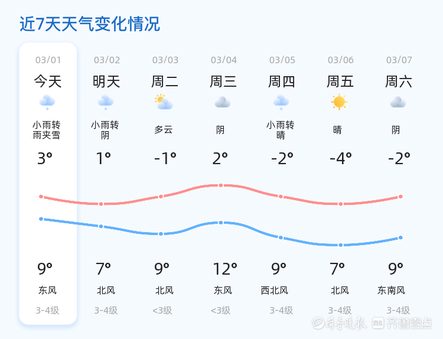This screenshot has width=443, height=339.
Task: Click the 近7天天气变化情况 heading
Action: pyautogui.click(x=90, y=24)
